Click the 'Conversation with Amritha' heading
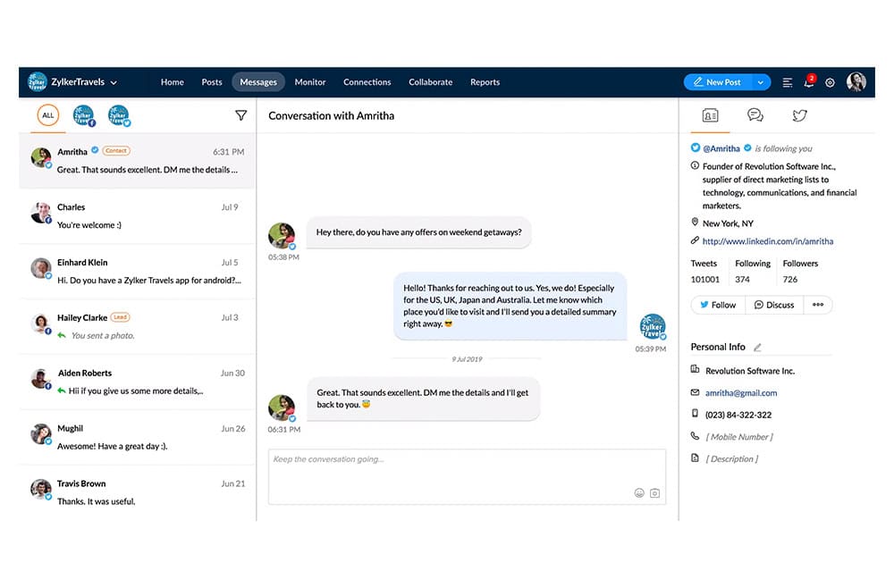894x588 pixels. pyautogui.click(x=332, y=116)
